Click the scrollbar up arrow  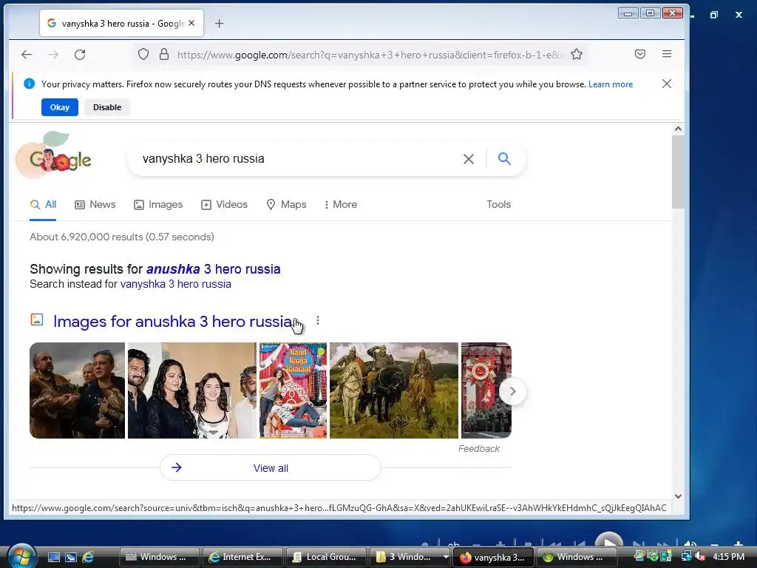(x=679, y=129)
